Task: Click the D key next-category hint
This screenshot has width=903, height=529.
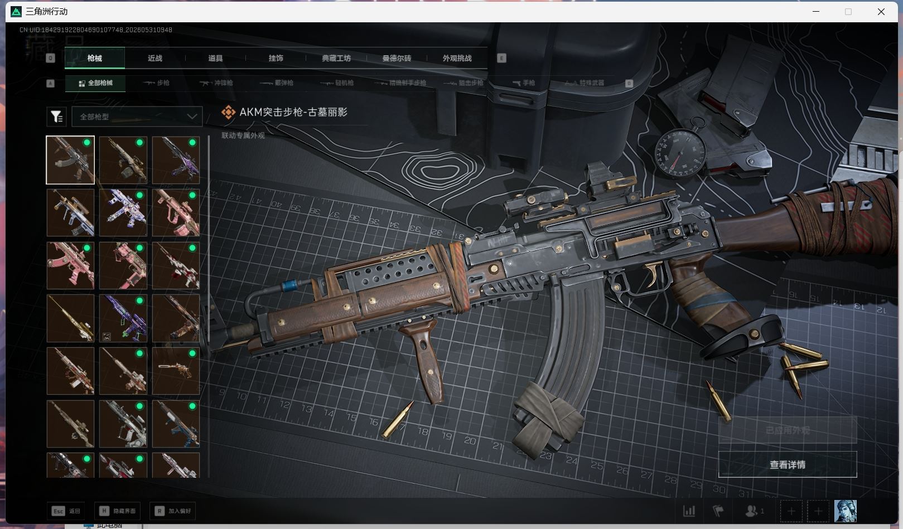Action: 629,83
